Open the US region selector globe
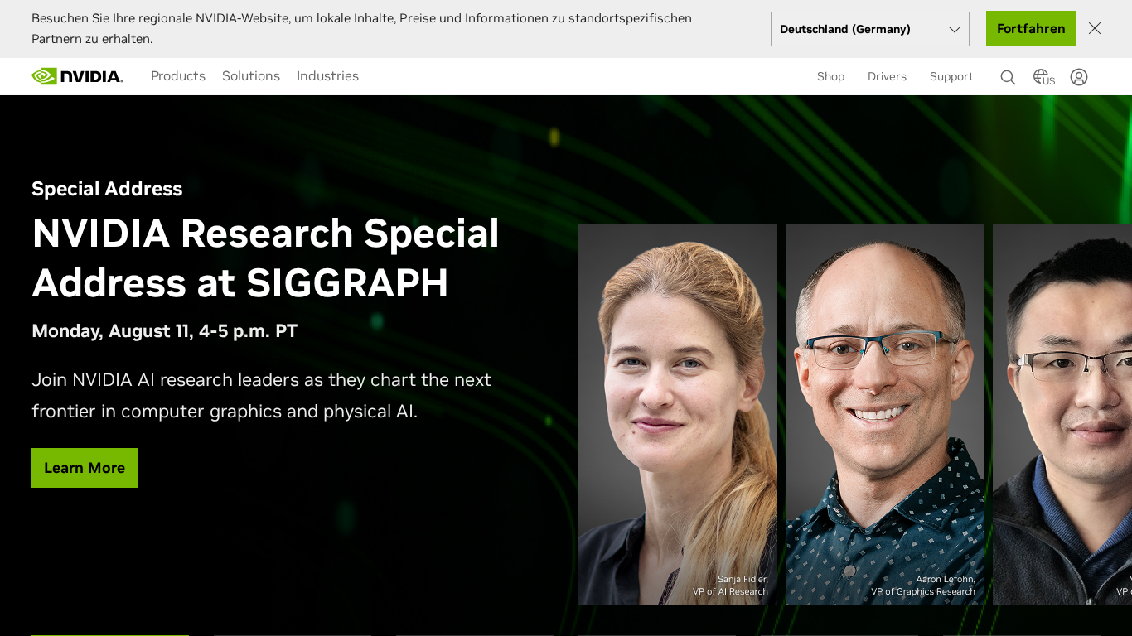This screenshot has width=1132, height=636. click(1043, 76)
